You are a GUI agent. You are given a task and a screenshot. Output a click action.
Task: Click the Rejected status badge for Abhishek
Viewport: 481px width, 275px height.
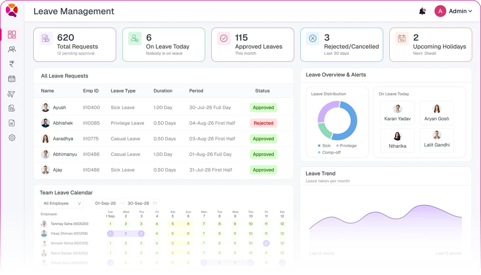pyautogui.click(x=263, y=123)
